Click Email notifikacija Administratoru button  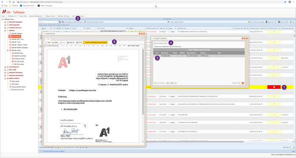tap(95, 42)
